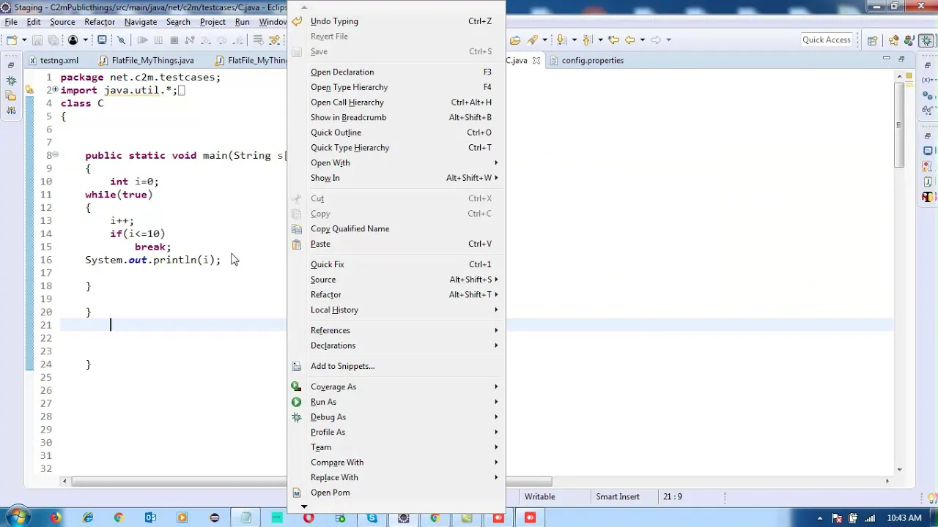
Task: Choose Quick Fix in the context menu
Action: (x=396, y=264)
